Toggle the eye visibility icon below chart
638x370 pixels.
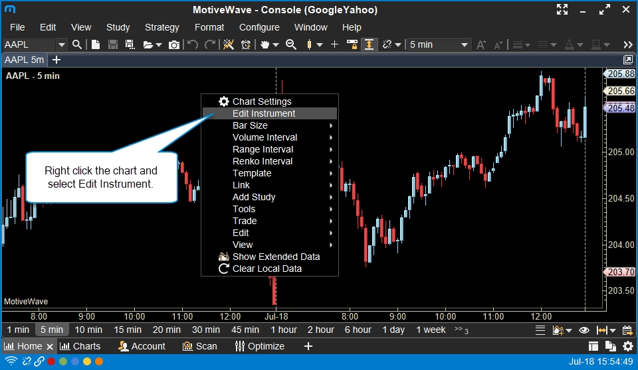584,330
